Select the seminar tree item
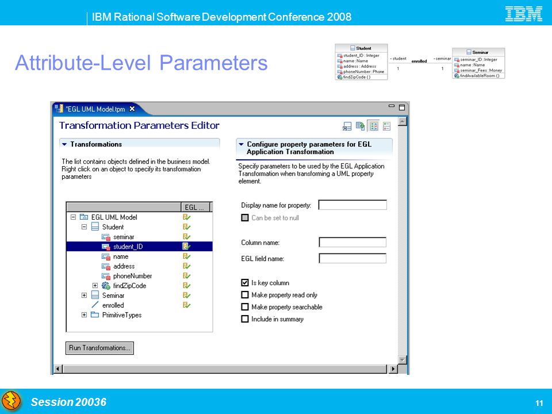The width and height of the screenshot is (552, 414). [x=124, y=237]
